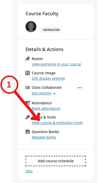
Task: Click the Class Collaborate camera icon
Action: 28,87
